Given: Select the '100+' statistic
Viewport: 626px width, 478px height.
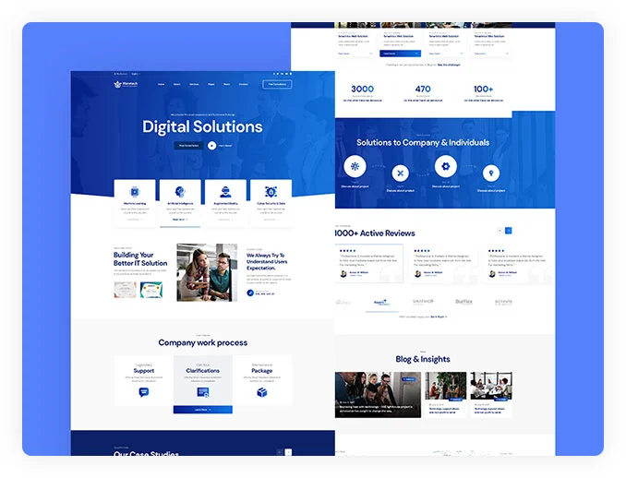Looking at the screenshot, I should (484, 89).
